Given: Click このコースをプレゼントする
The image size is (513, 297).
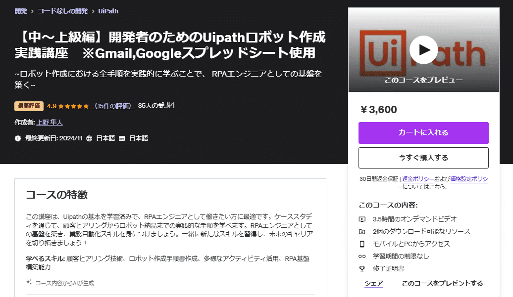Looking at the screenshot, I should (x=443, y=283).
